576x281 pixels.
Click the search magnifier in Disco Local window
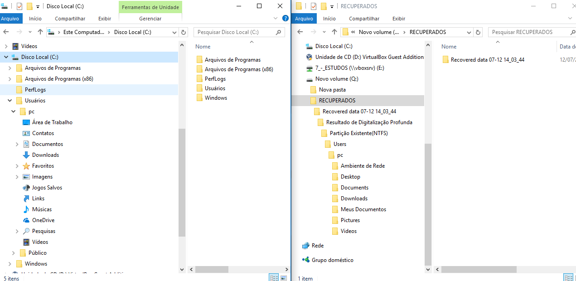(x=279, y=32)
